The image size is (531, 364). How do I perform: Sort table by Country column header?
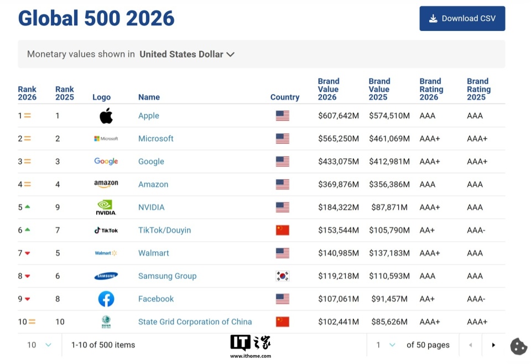click(285, 97)
